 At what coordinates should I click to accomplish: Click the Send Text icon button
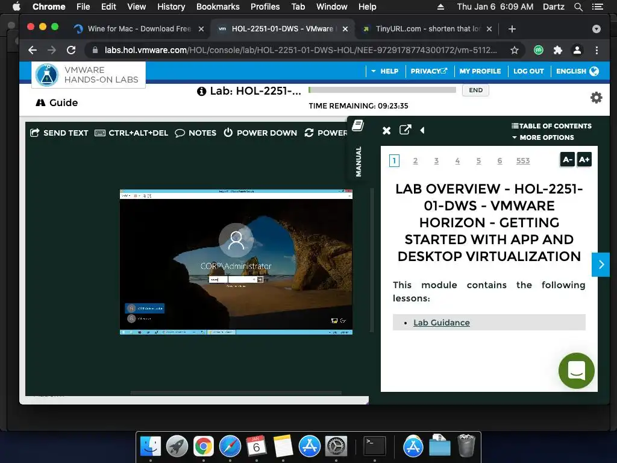pyautogui.click(x=34, y=133)
